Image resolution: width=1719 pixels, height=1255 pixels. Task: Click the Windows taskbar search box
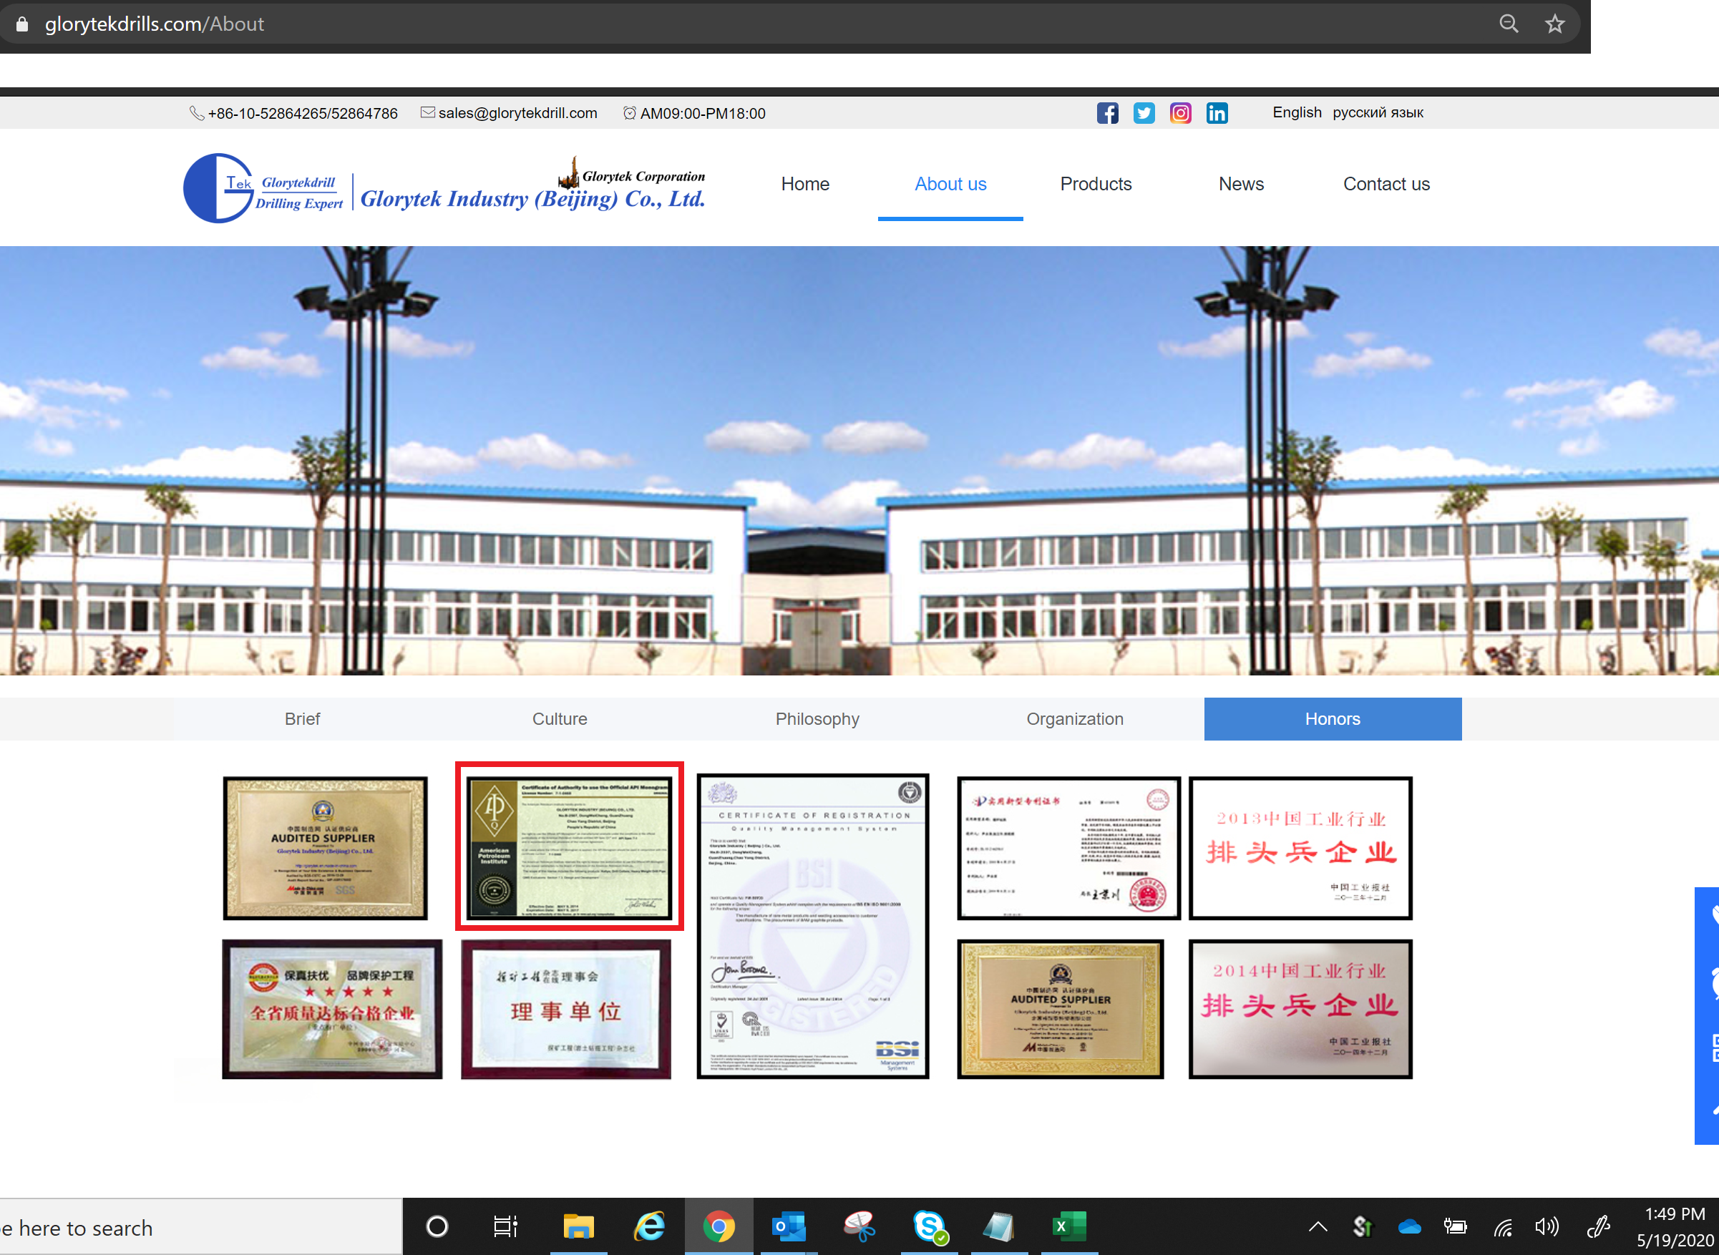click(x=198, y=1228)
